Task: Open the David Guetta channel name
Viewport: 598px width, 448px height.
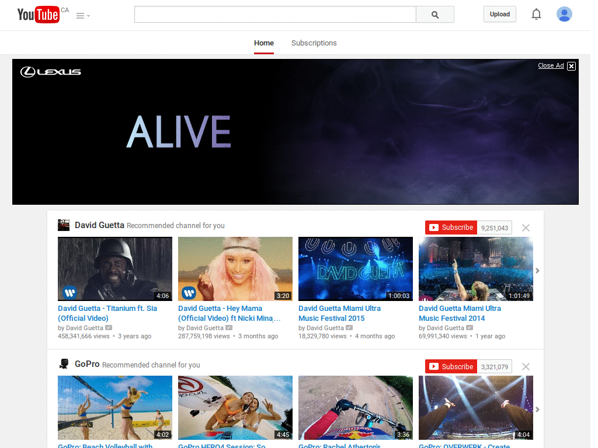Action: click(x=99, y=225)
